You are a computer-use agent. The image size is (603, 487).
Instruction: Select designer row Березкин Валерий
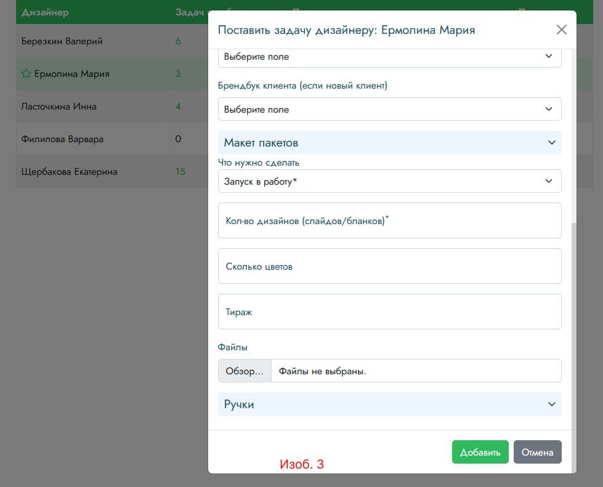coord(62,41)
